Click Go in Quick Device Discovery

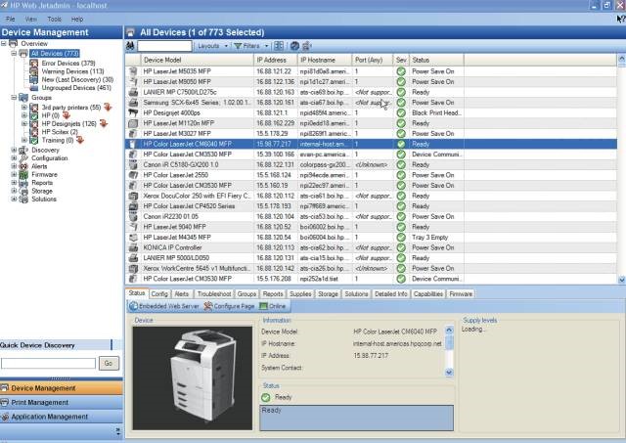109,363
